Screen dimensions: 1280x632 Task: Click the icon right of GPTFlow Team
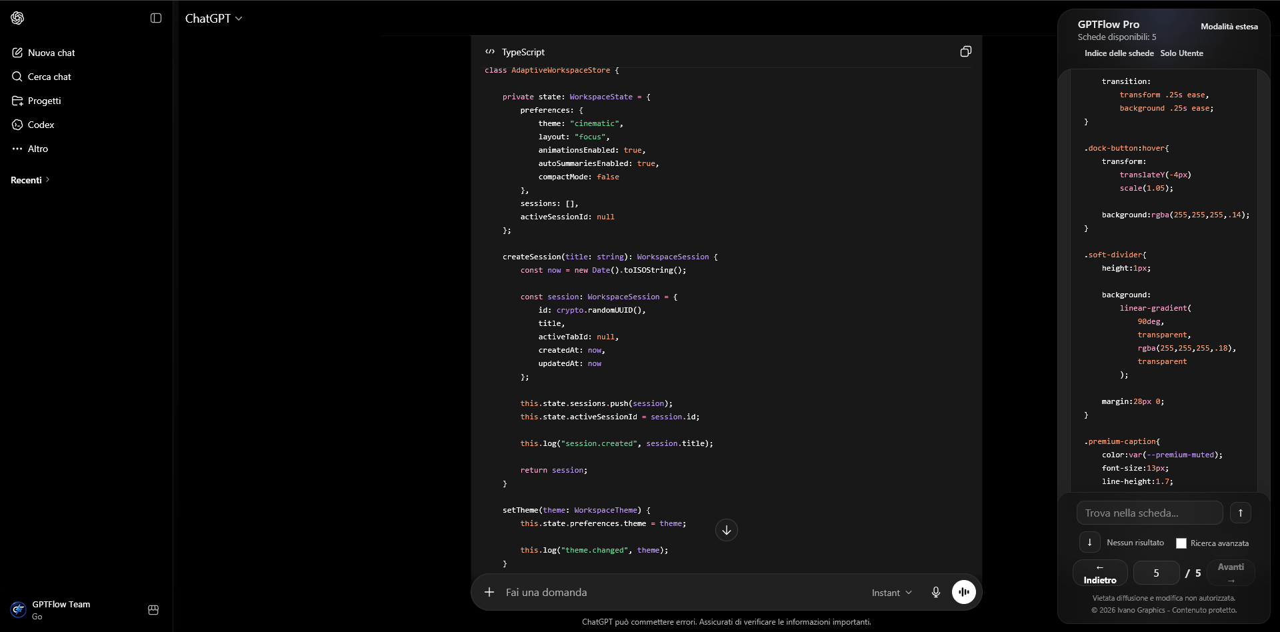(153, 610)
